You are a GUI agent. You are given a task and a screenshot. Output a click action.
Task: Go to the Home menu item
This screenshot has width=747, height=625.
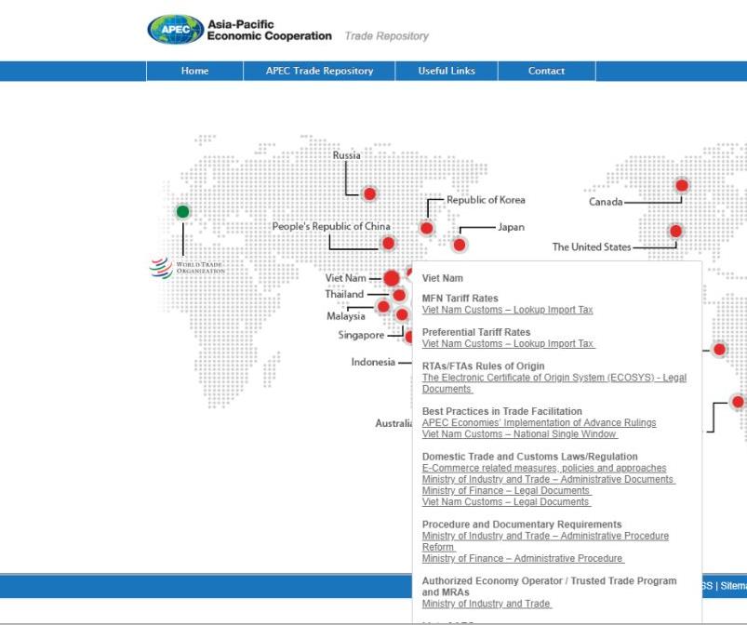pyautogui.click(x=194, y=71)
